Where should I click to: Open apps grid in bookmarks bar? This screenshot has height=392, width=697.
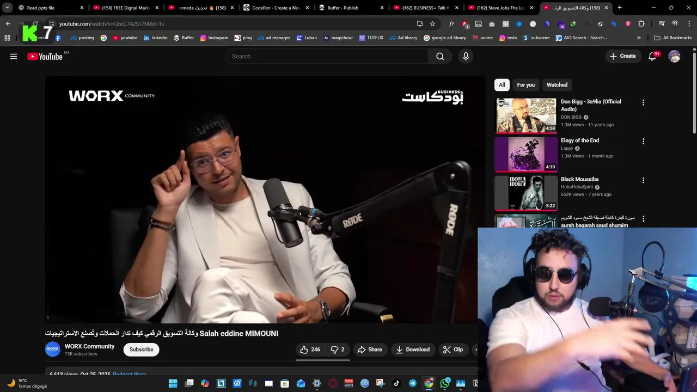7,38
